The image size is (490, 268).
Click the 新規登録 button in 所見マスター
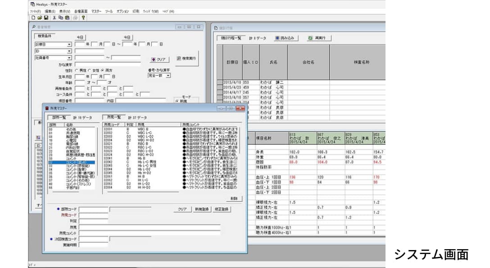point(203,210)
